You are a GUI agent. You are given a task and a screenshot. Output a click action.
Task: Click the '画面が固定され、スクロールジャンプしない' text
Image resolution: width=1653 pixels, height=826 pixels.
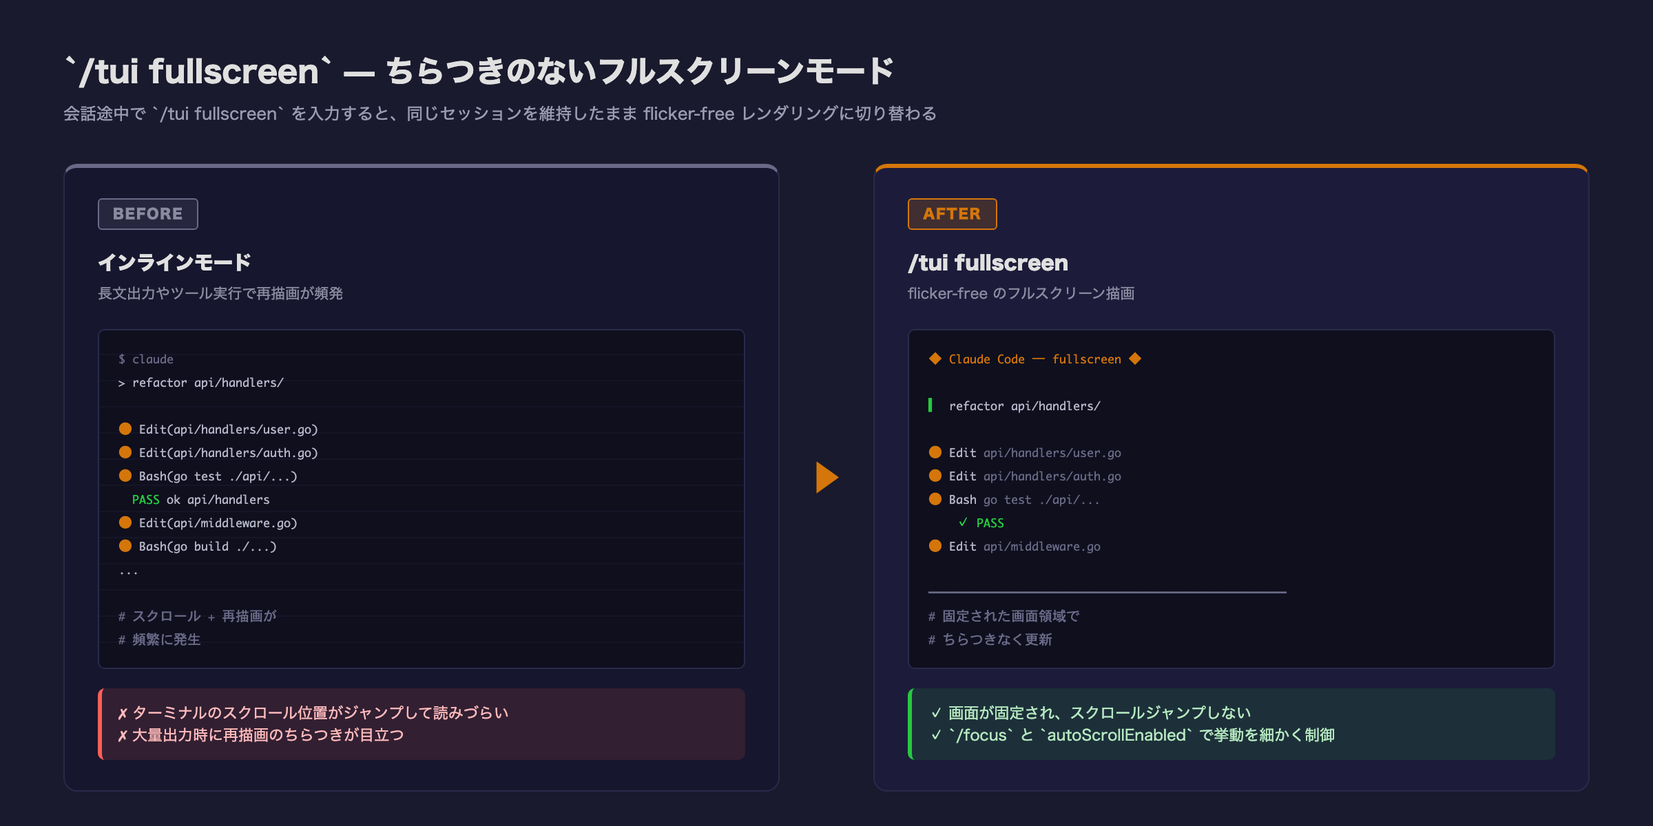click(x=1100, y=713)
